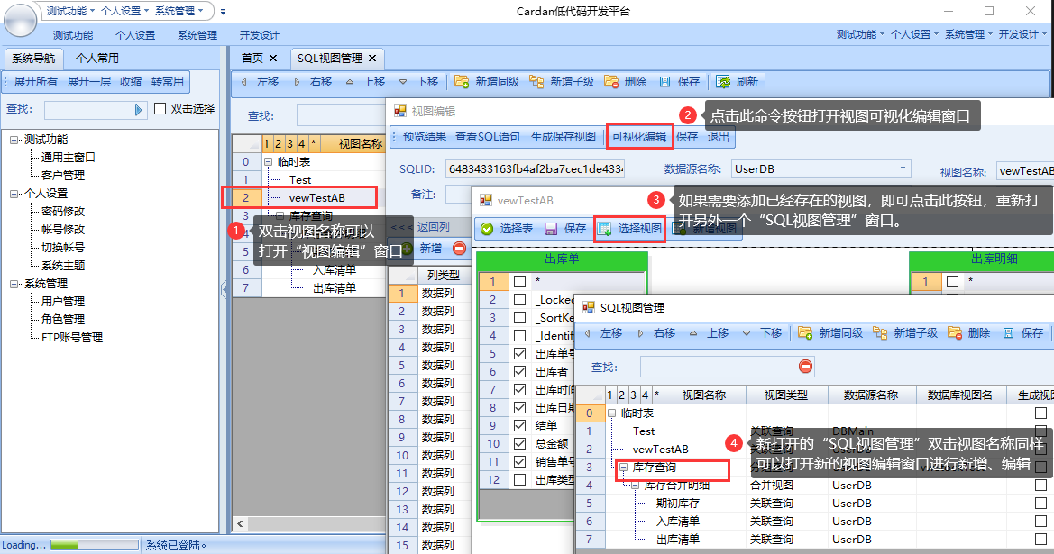Uncheck the 出库者 column checkbox in 出库单

(519, 371)
